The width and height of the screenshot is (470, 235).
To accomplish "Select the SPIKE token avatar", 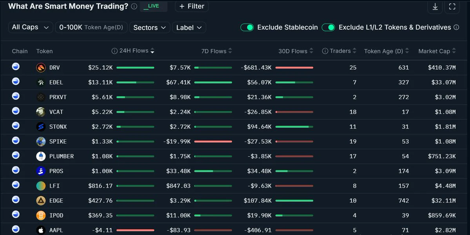I will 41,141.
